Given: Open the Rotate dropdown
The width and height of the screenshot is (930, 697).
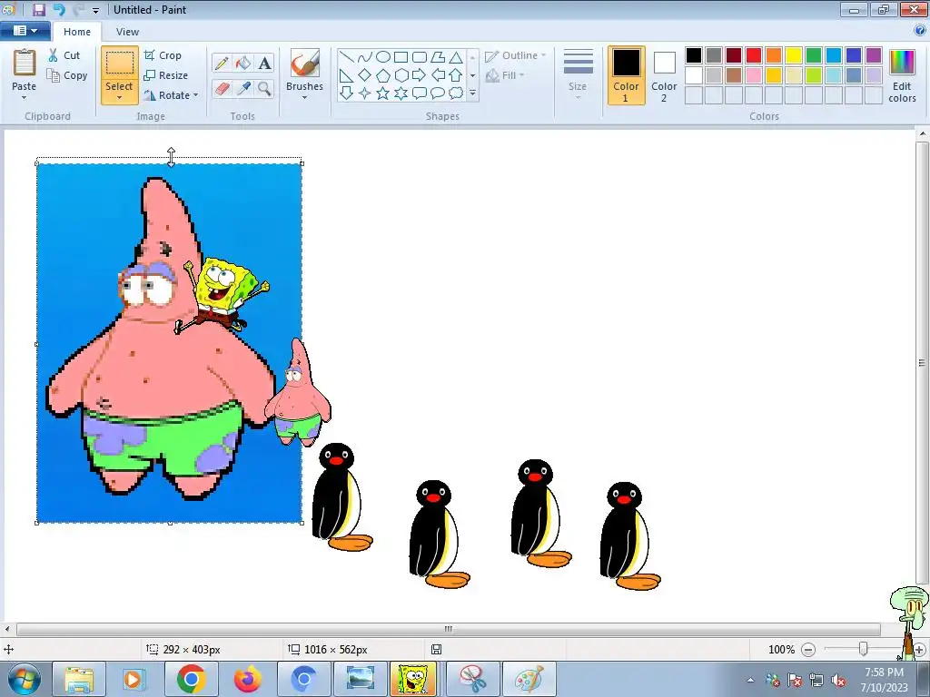Looking at the screenshot, I should coord(171,94).
